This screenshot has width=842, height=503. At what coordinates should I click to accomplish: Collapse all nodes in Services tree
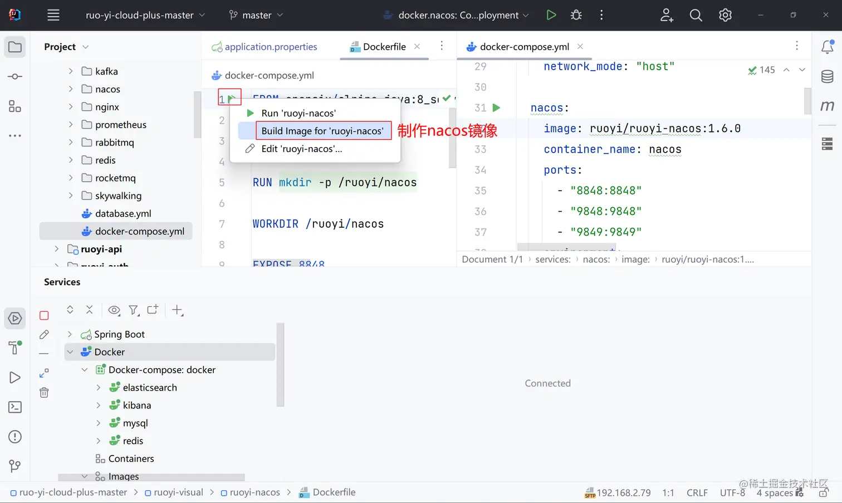point(89,310)
